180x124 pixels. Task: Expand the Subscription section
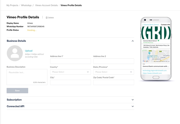[x=70, y=100]
